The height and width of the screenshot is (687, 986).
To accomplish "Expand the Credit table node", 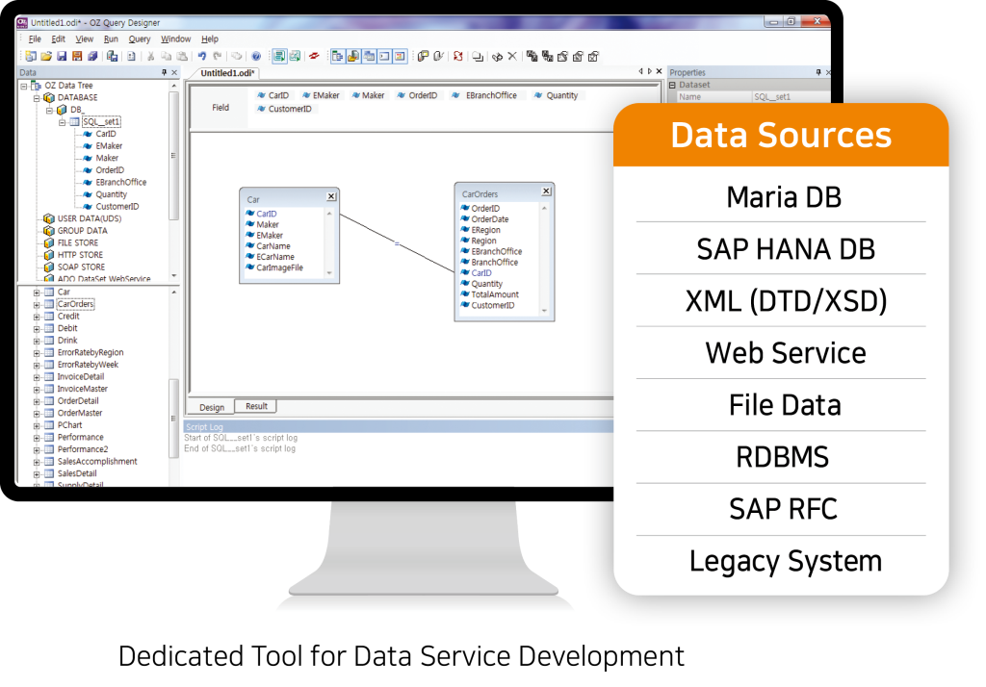I will [x=37, y=317].
